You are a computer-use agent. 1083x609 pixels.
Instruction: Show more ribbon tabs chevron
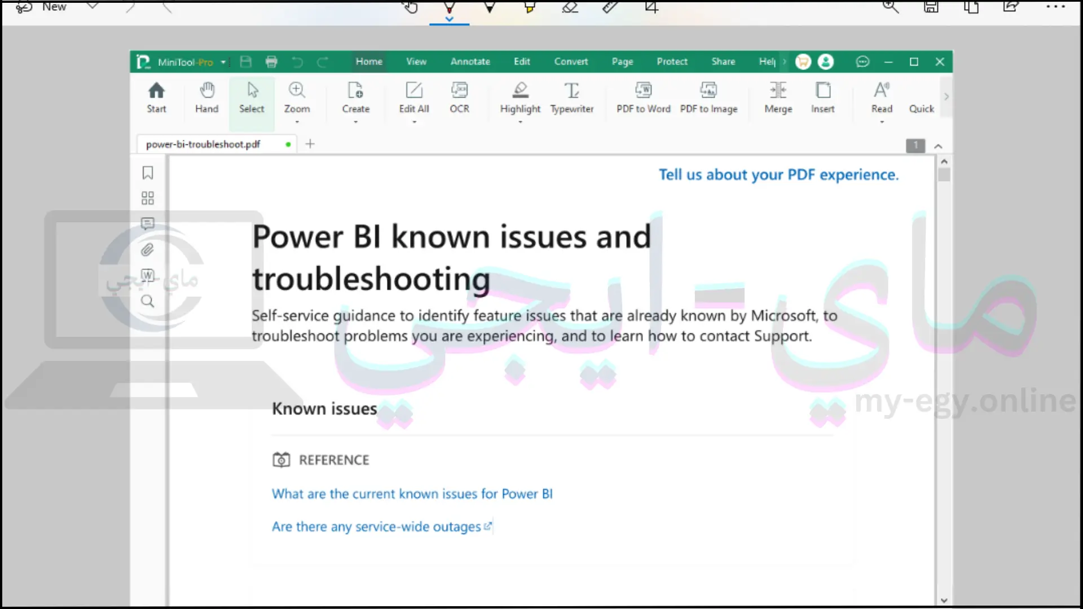[x=784, y=61]
